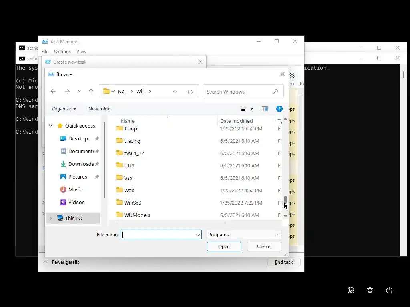Select the UUS folder icon
Screen dimensions: 410x307
119,165
